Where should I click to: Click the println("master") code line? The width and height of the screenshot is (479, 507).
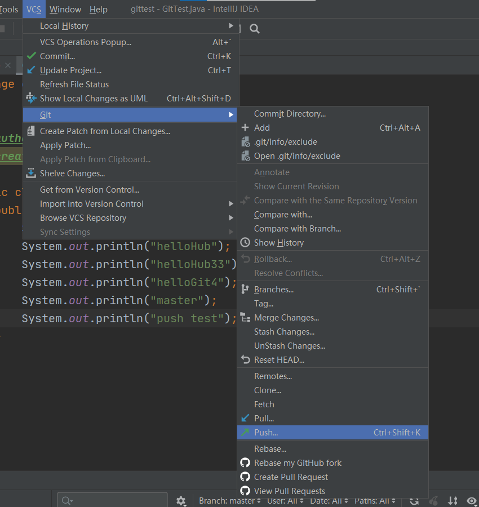[x=119, y=300]
